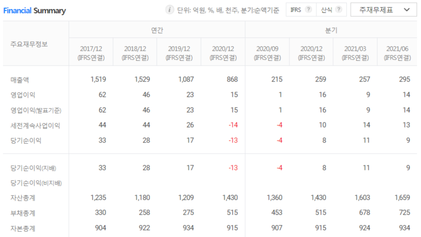Click the 453 total liabilities value

click(x=277, y=212)
